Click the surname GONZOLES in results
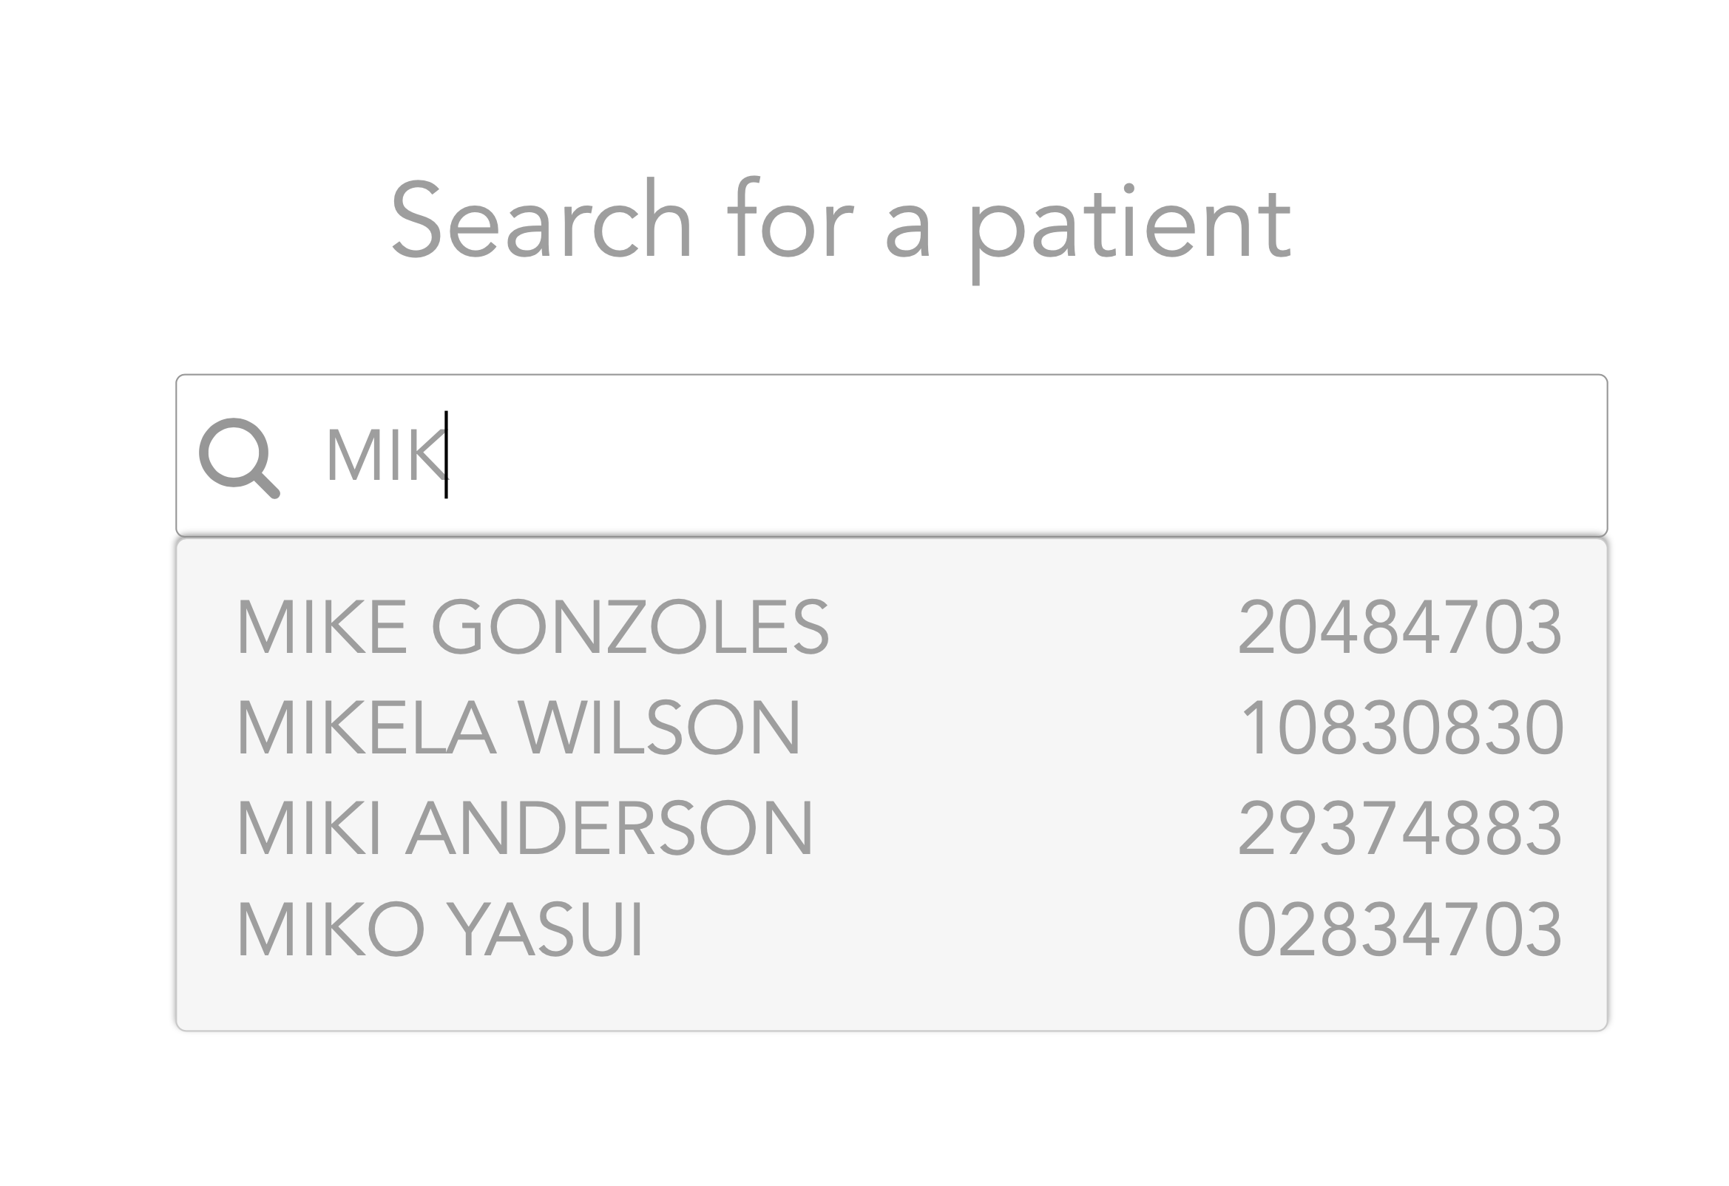 coord(630,626)
